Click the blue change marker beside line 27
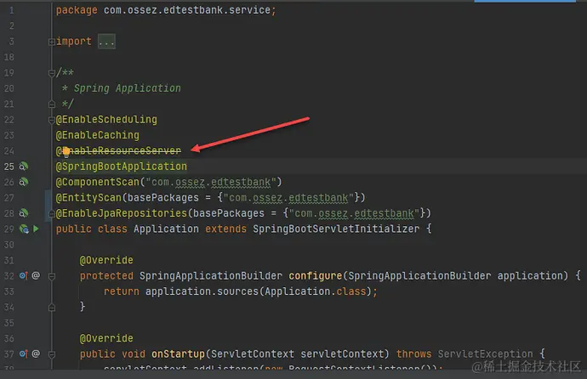The image size is (587, 379). (x=46, y=205)
